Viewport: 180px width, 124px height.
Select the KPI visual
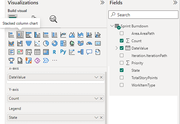pos(20,52)
